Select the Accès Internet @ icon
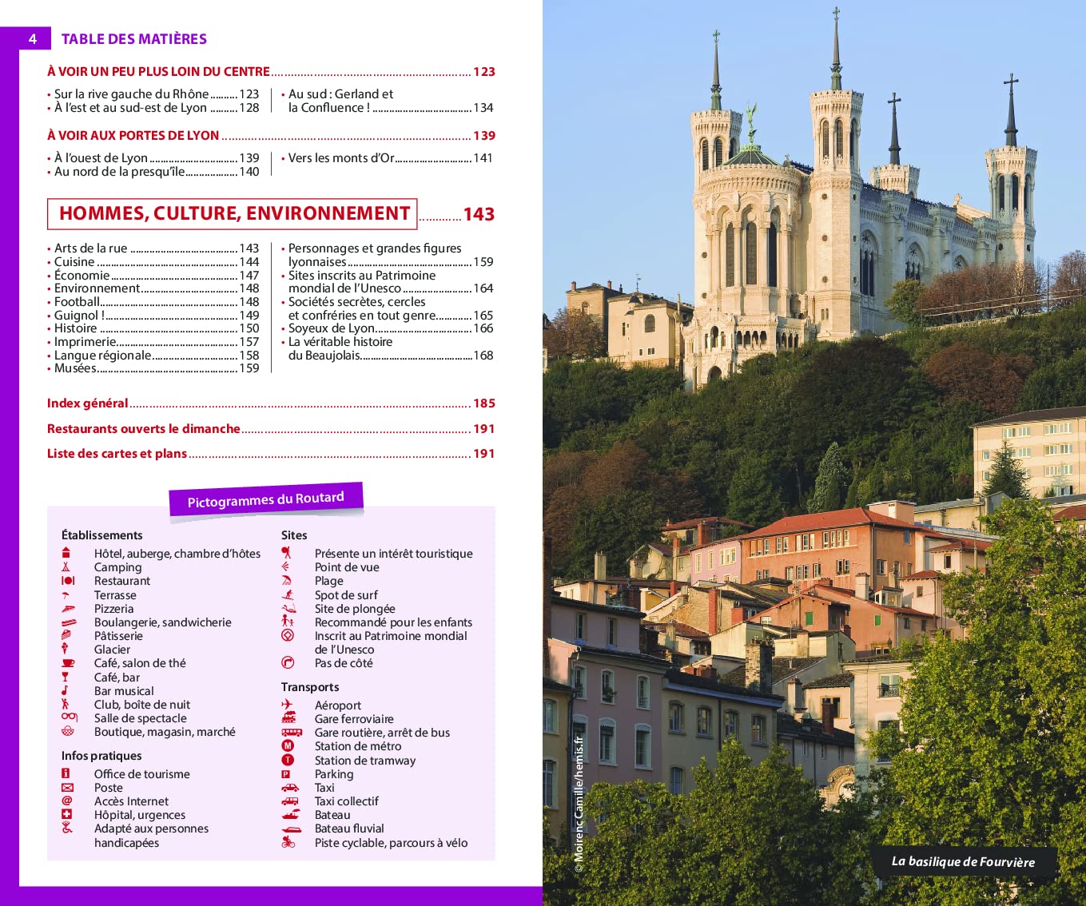The height and width of the screenshot is (906, 1086). tap(67, 801)
